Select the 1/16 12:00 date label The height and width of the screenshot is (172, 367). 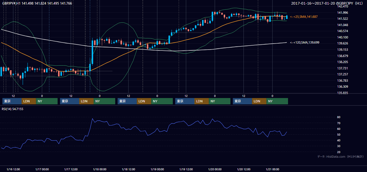point(13,169)
